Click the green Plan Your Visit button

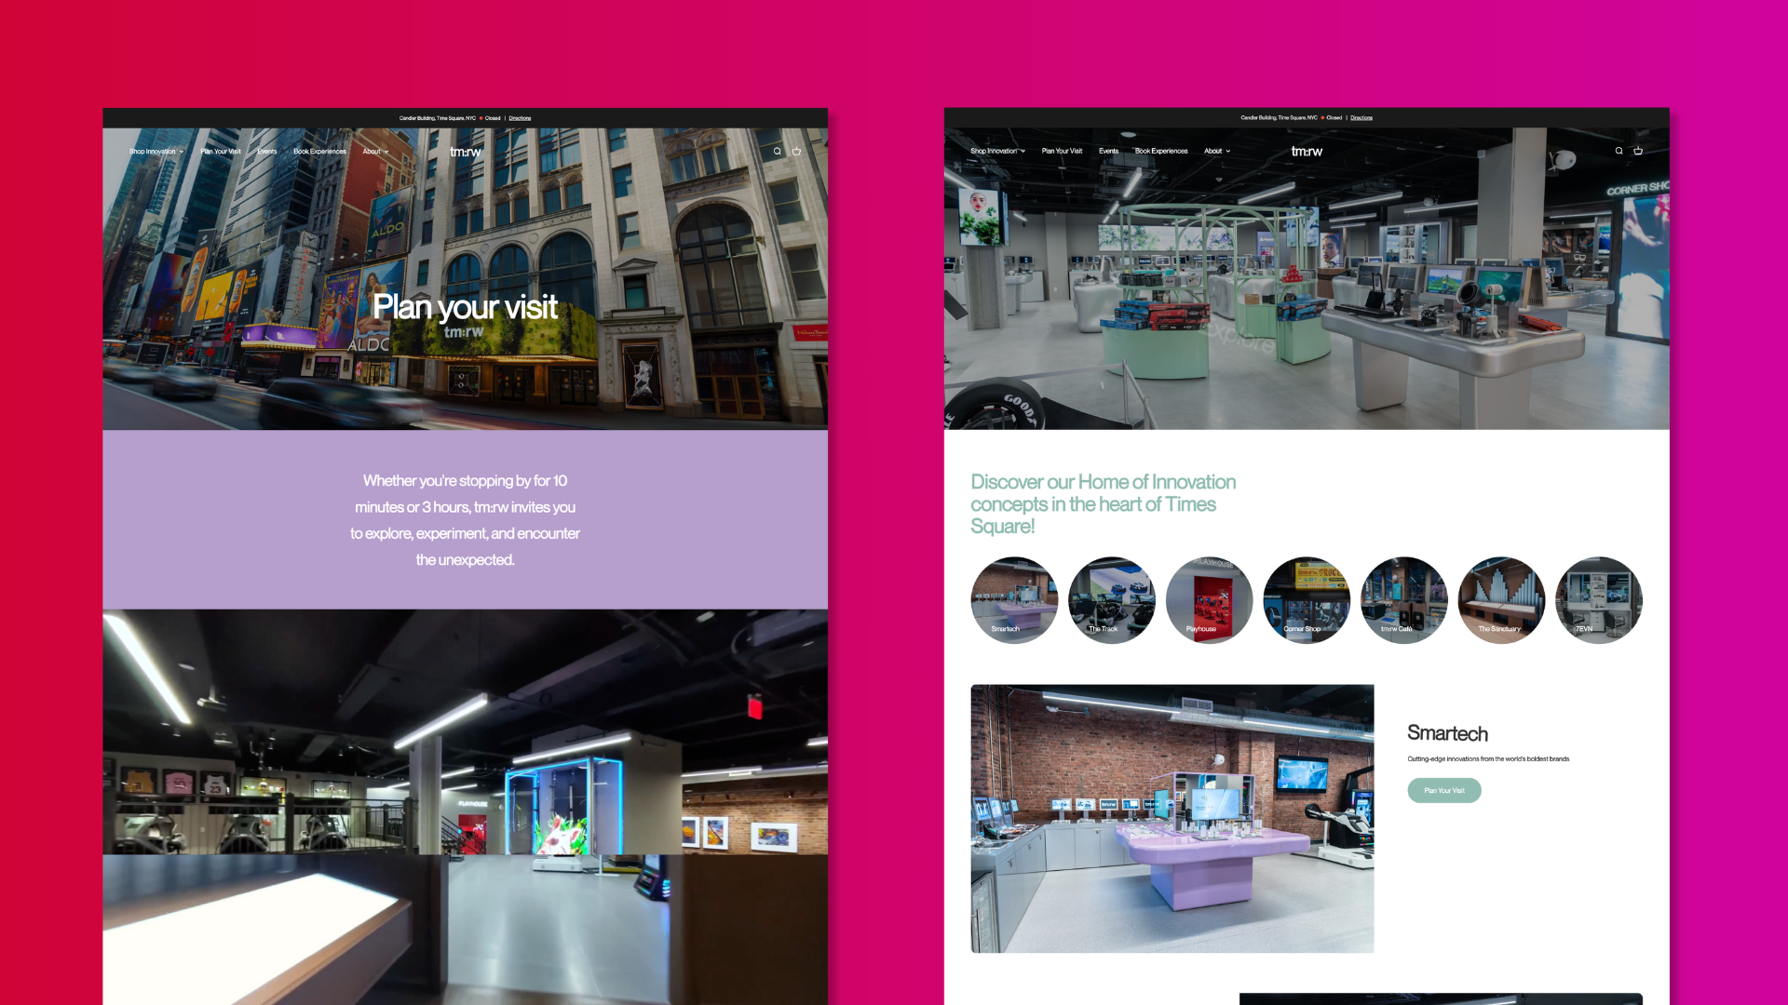click(1443, 790)
